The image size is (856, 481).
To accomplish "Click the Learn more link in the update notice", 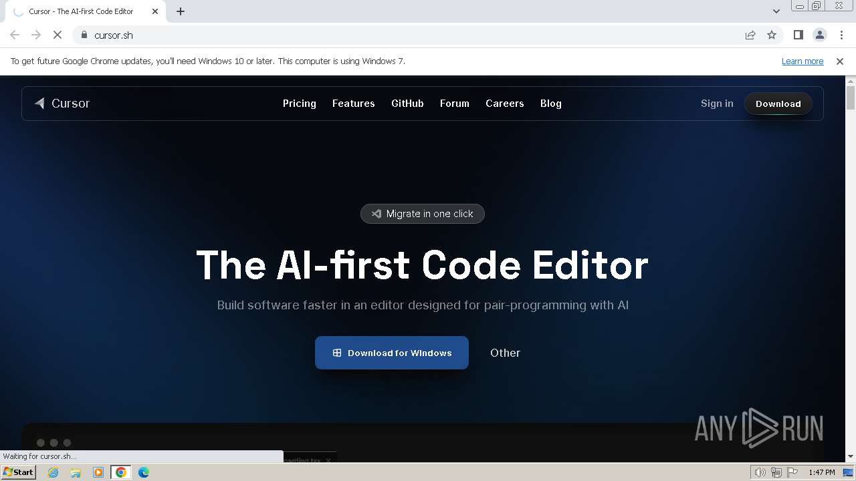I will coord(802,61).
